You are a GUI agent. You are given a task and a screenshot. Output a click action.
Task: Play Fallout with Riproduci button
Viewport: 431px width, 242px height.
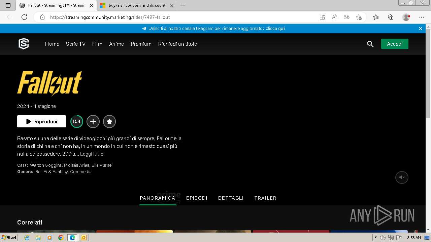click(41, 122)
